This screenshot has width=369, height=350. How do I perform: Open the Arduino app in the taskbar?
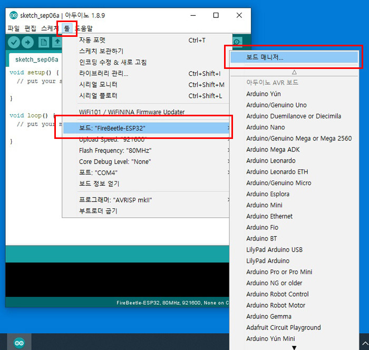[19, 343]
